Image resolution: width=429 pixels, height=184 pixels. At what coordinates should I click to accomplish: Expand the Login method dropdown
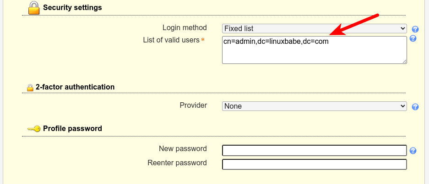pos(314,28)
